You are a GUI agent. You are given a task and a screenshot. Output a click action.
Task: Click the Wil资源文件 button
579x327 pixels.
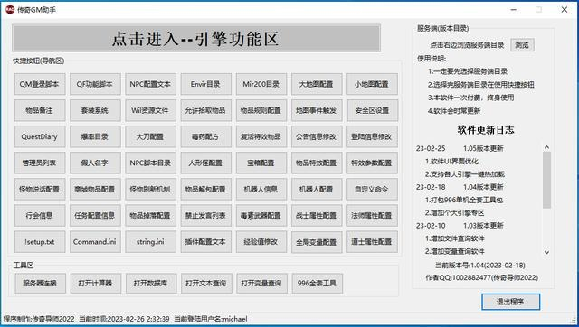[151, 110]
